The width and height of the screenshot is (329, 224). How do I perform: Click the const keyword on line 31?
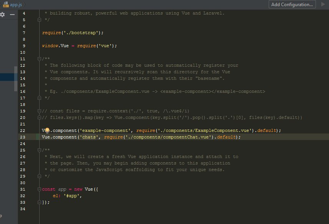pos(48,189)
